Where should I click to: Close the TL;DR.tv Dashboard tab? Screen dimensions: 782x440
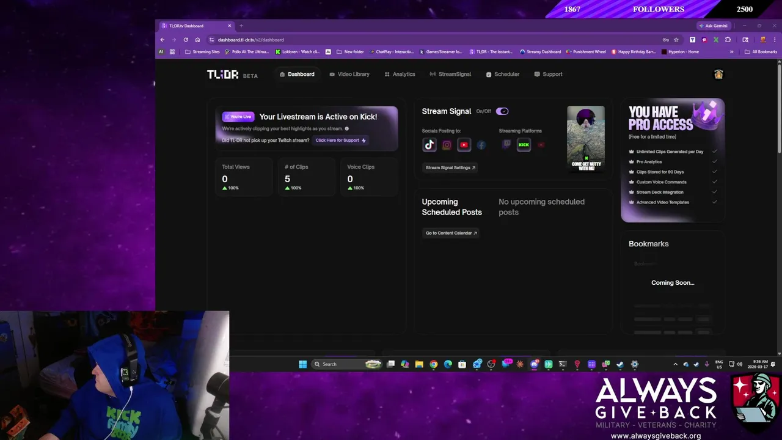230,26
